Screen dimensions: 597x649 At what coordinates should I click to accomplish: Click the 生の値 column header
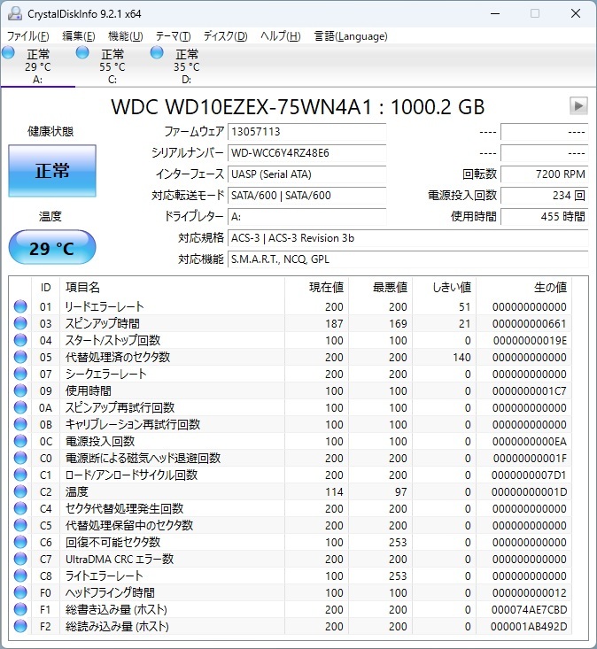pos(523,287)
